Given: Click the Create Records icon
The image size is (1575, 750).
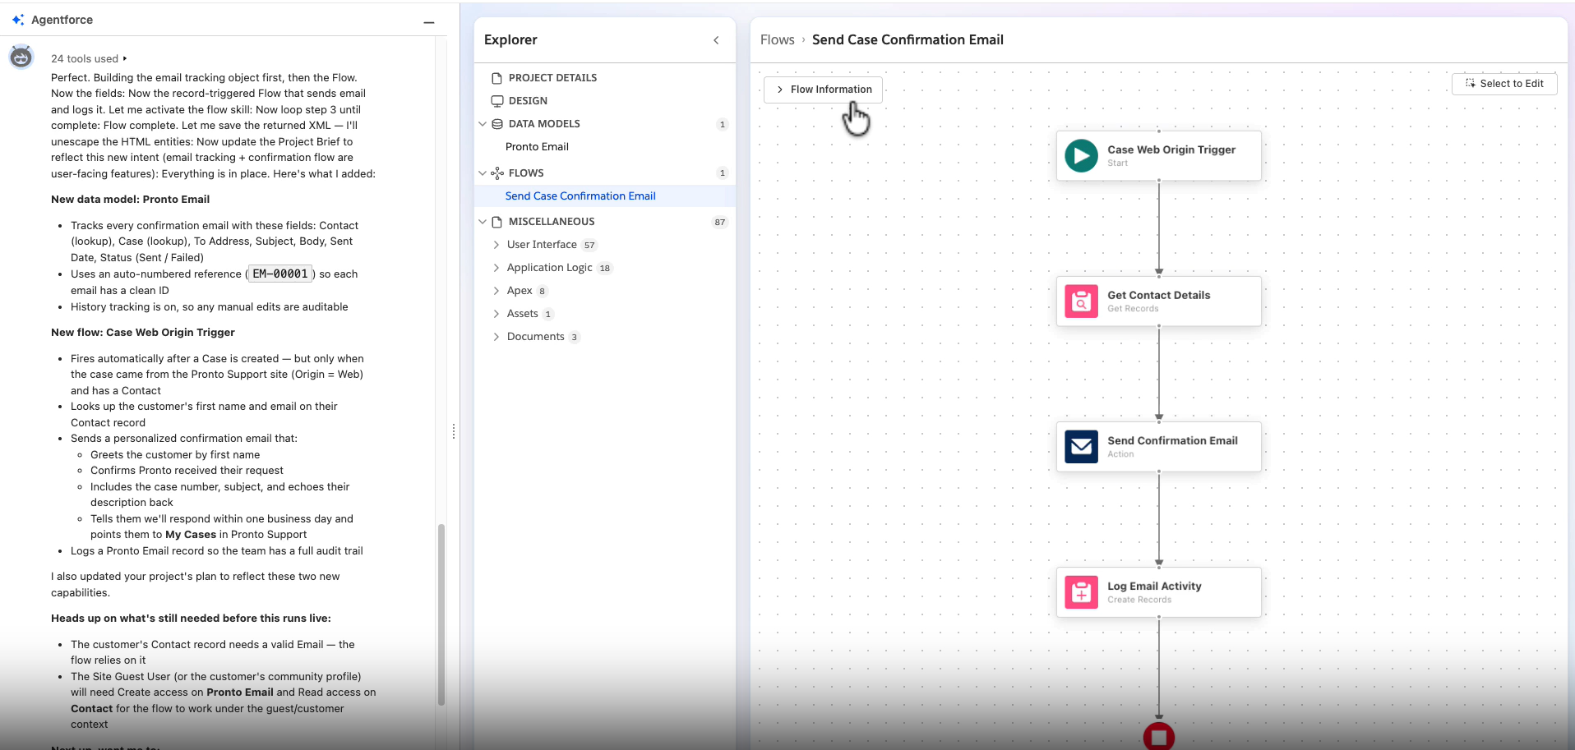Looking at the screenshot, I should click(x=1081, y=592).
